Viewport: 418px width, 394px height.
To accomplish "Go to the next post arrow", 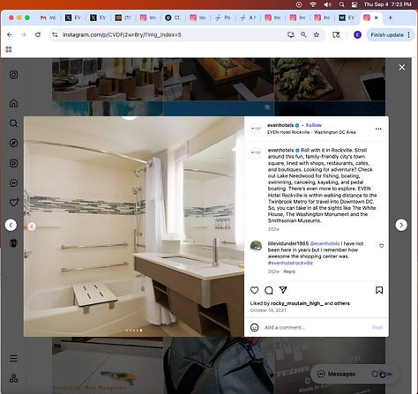I will pos(401,225).
